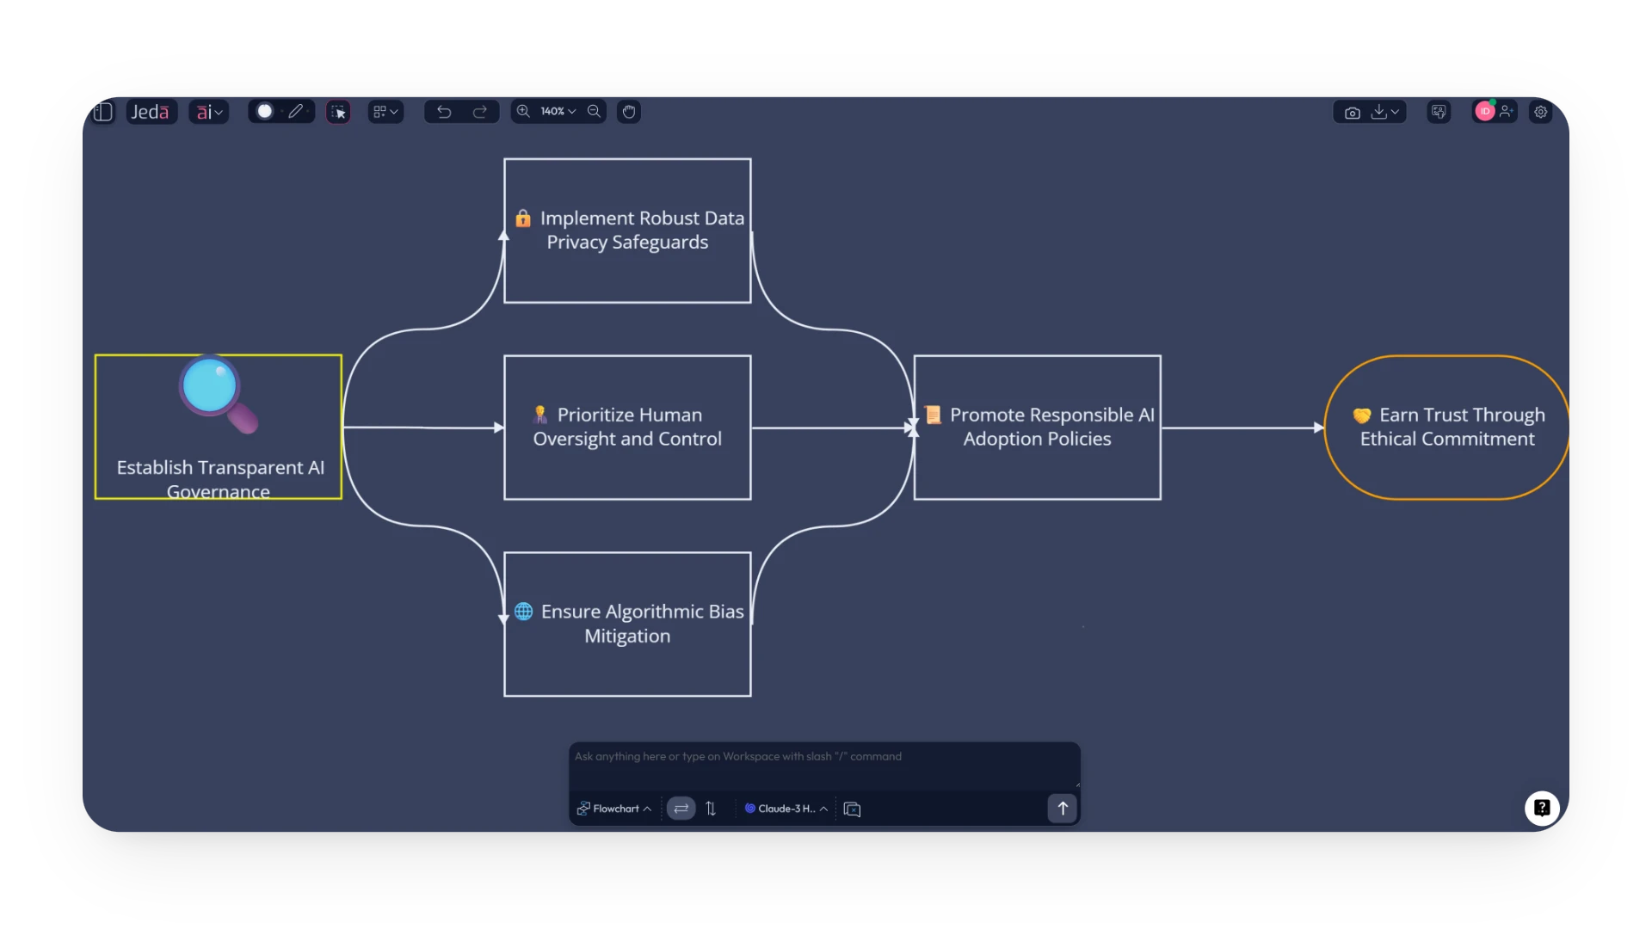Click the Jeda logo button

151,112
